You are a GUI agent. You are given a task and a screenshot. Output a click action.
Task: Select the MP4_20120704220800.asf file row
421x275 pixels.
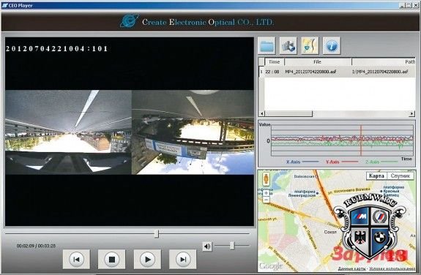point(338,72)
